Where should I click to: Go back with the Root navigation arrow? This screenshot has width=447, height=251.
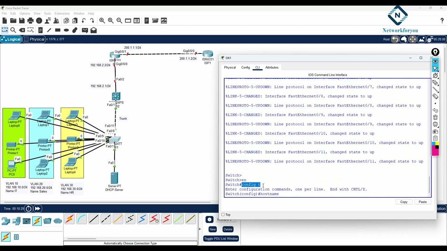395,39
